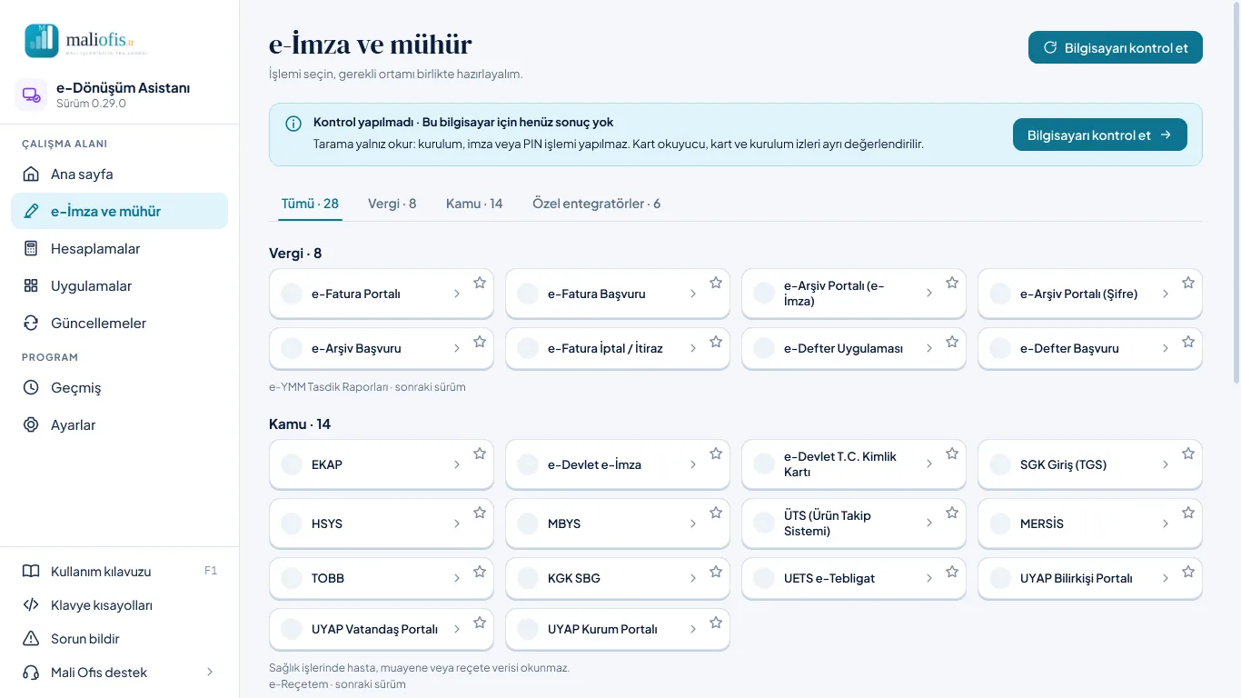
Task: Click the vertical page scrollbar
Action: 1236,191
